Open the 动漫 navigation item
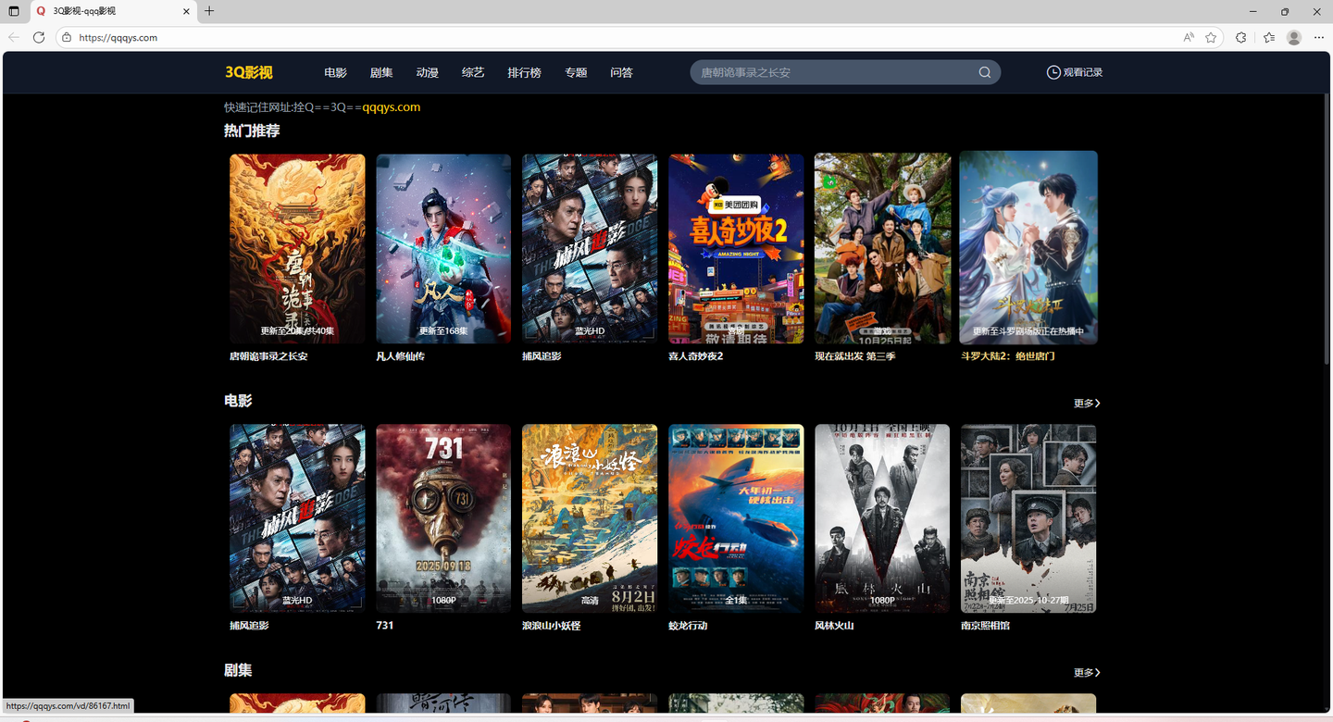This screenshot has width=1333, height=722. pyautogui.click(x=427, y=72)
